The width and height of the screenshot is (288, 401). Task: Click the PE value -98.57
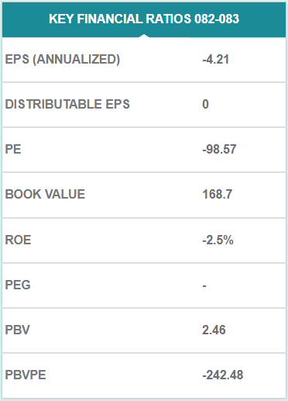(219, 149)
